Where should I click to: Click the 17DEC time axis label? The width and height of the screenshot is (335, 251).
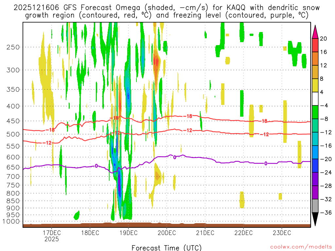click(52, 233)
